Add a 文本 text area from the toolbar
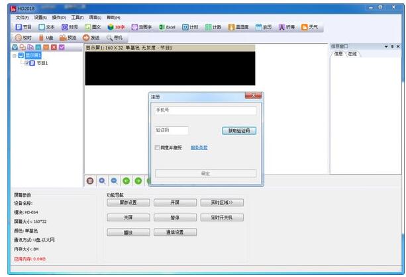 point(46,27)
